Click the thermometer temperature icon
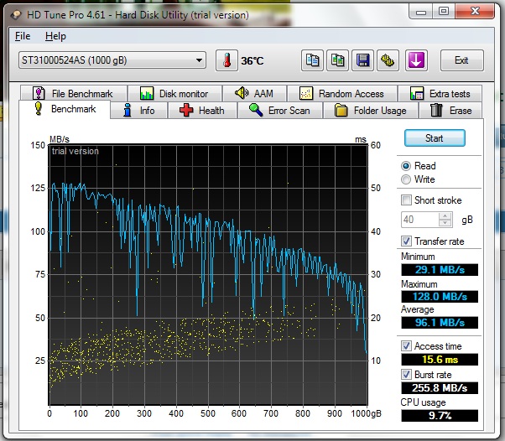The width and height of the screenshot is (505, 441). (226, 60)
